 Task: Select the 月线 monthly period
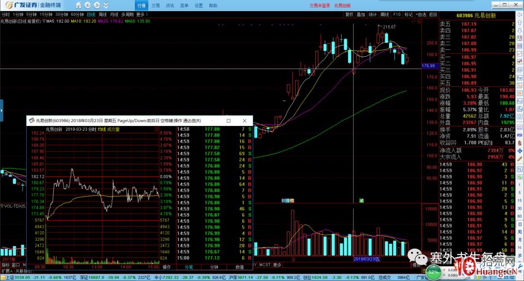point(114,15)
